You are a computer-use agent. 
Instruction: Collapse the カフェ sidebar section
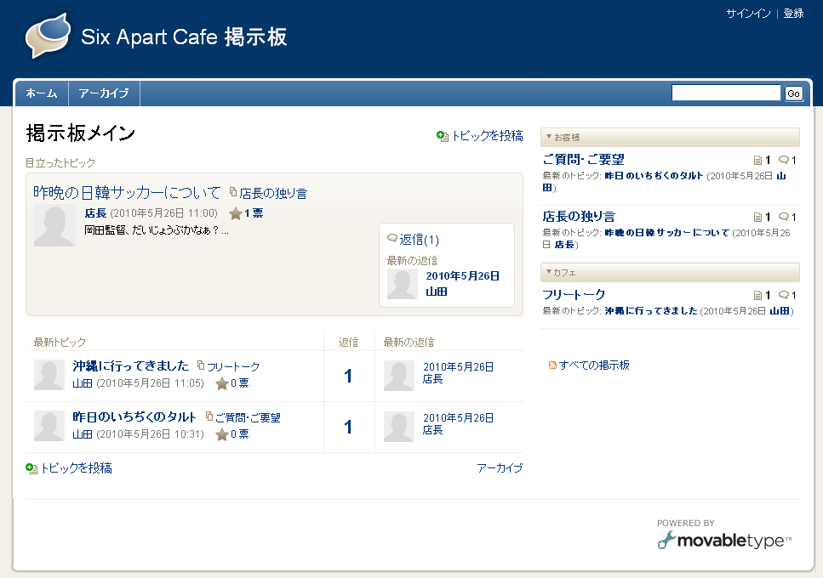[670, 273]
